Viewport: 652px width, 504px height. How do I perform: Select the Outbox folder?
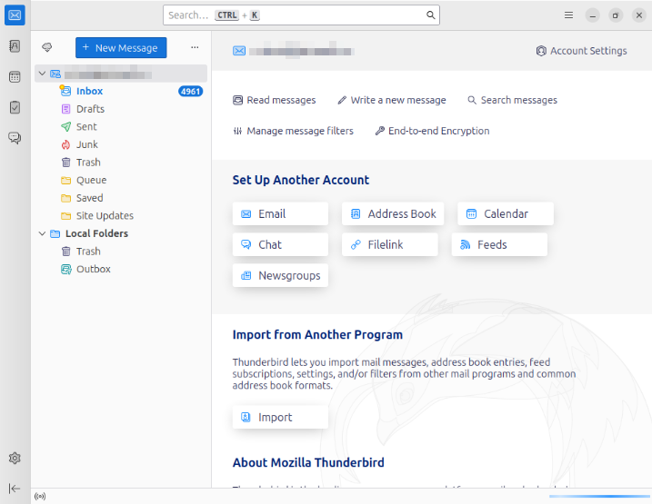pyautogui.click(x=121, y=270)
